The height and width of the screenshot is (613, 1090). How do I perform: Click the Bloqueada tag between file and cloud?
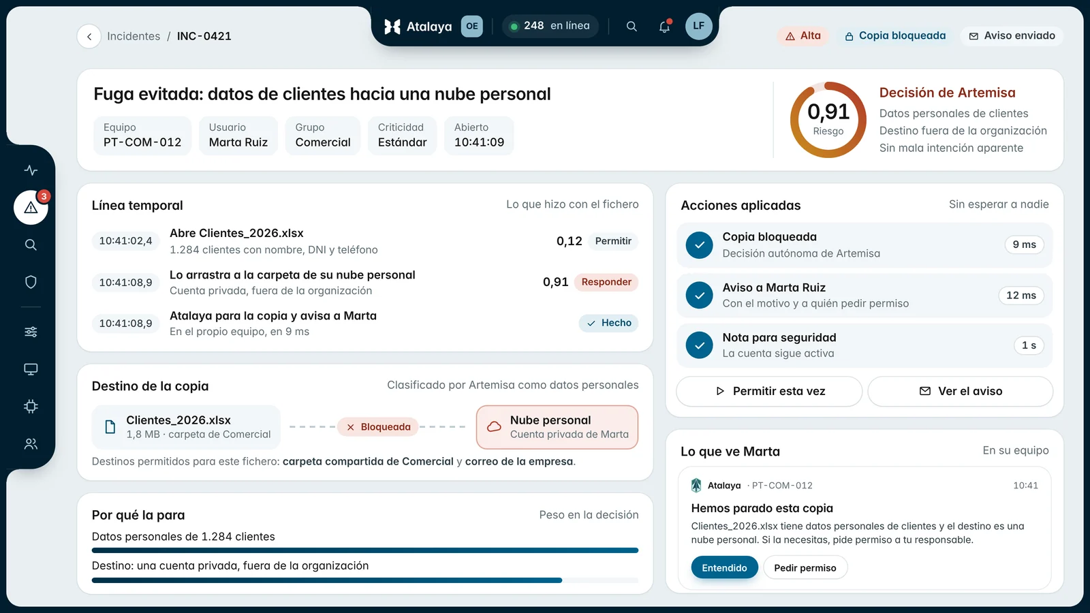coord(378,427)
